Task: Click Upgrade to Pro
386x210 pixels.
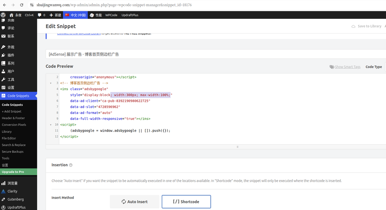Action: (x=18, y=172)
